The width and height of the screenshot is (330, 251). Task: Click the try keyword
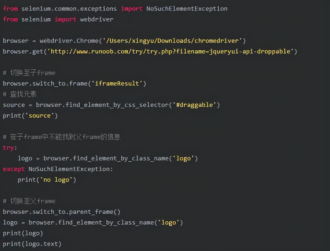[8, 148]
